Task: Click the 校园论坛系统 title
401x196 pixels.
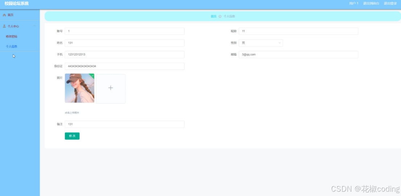Action: pos(17,4)
